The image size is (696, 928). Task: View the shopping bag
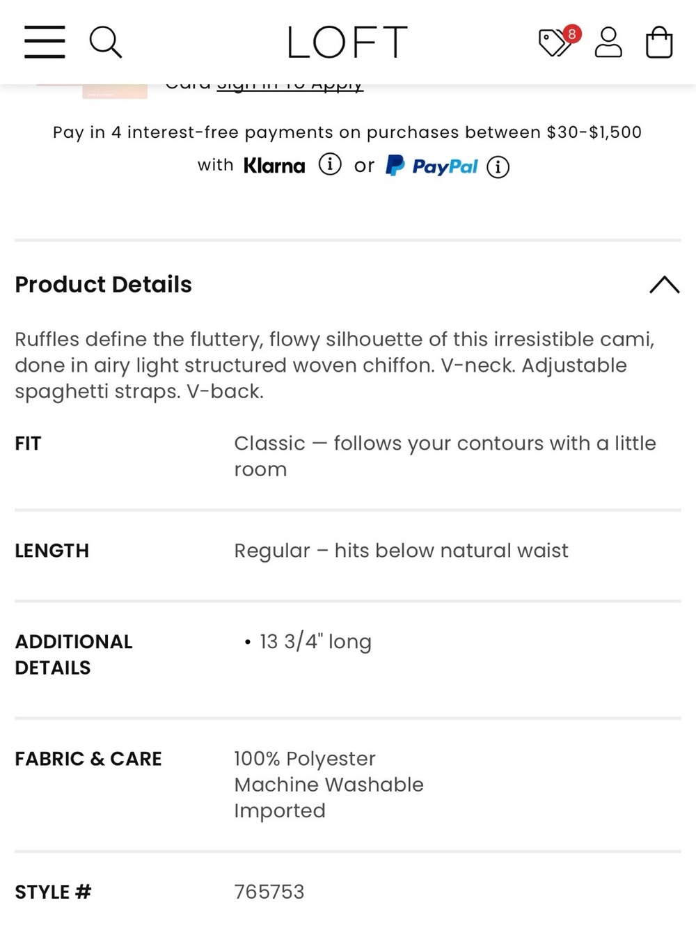[658, 42]
